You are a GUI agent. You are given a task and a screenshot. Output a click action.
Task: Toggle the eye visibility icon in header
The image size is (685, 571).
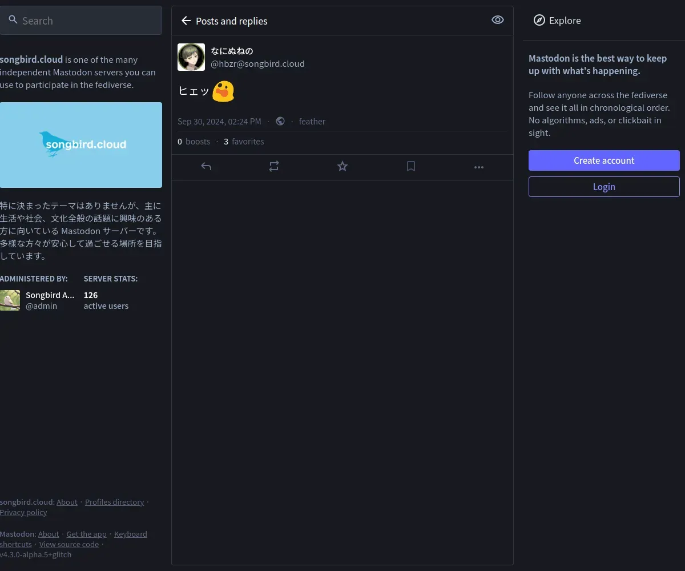tap(498, 20)
